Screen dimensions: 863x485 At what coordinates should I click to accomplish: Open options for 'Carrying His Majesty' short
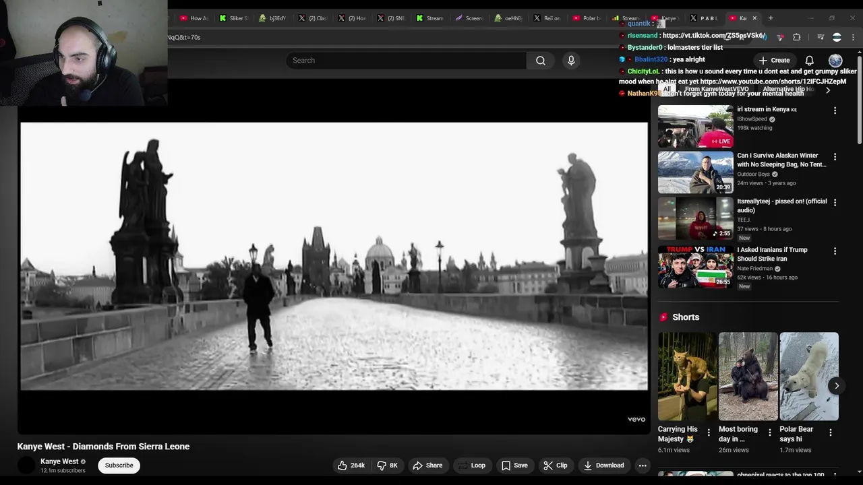pyautogui.click(x=709, y=432)
